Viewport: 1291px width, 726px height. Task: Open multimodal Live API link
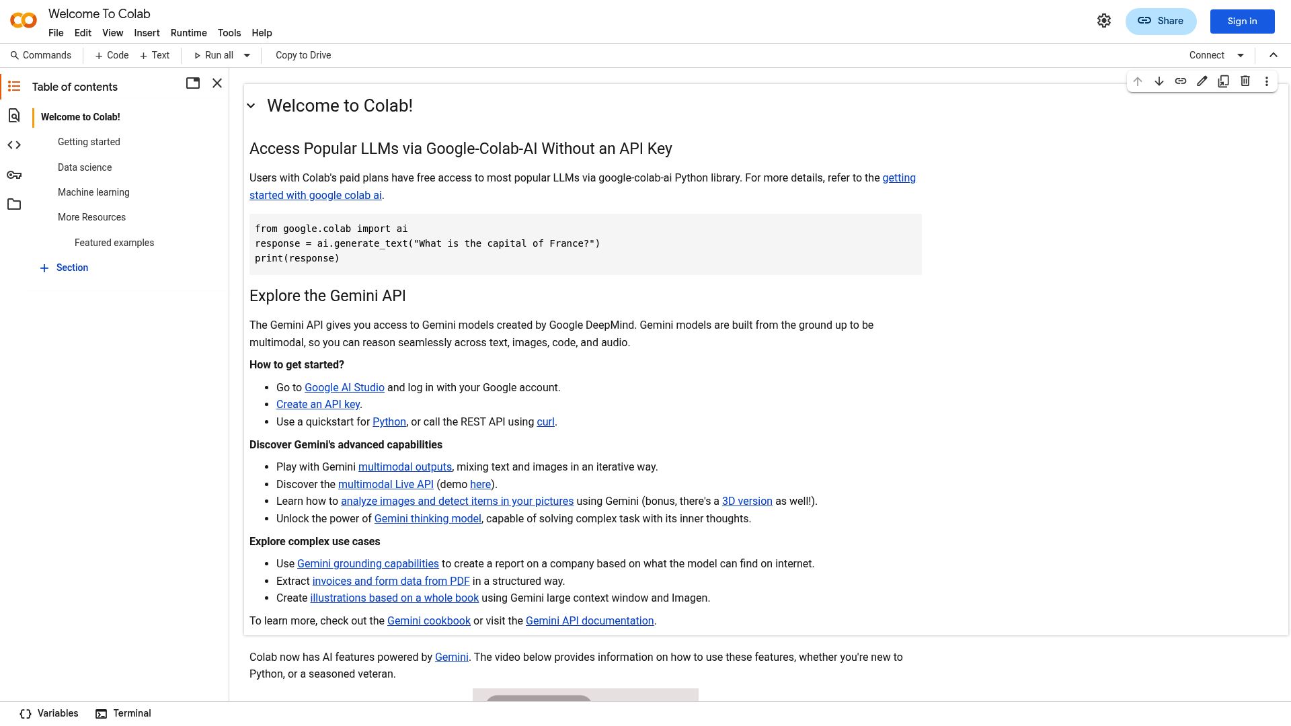[386, 485]
